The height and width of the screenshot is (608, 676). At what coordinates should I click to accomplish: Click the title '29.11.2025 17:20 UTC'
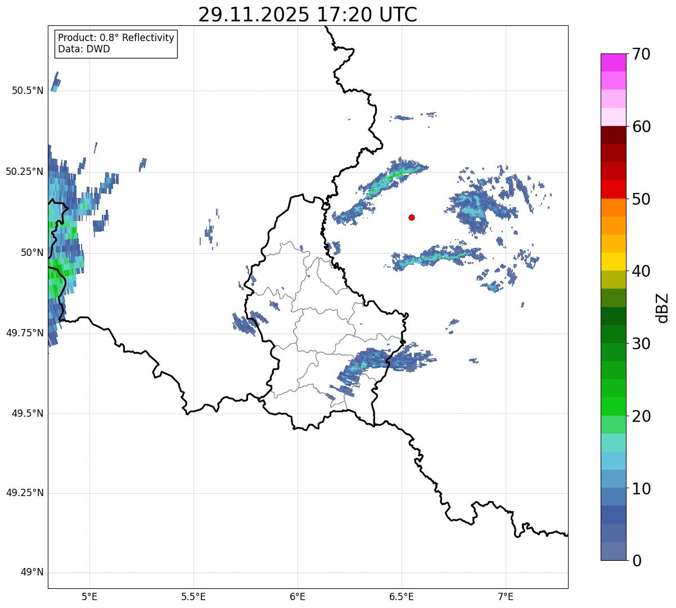click(308, 15)
